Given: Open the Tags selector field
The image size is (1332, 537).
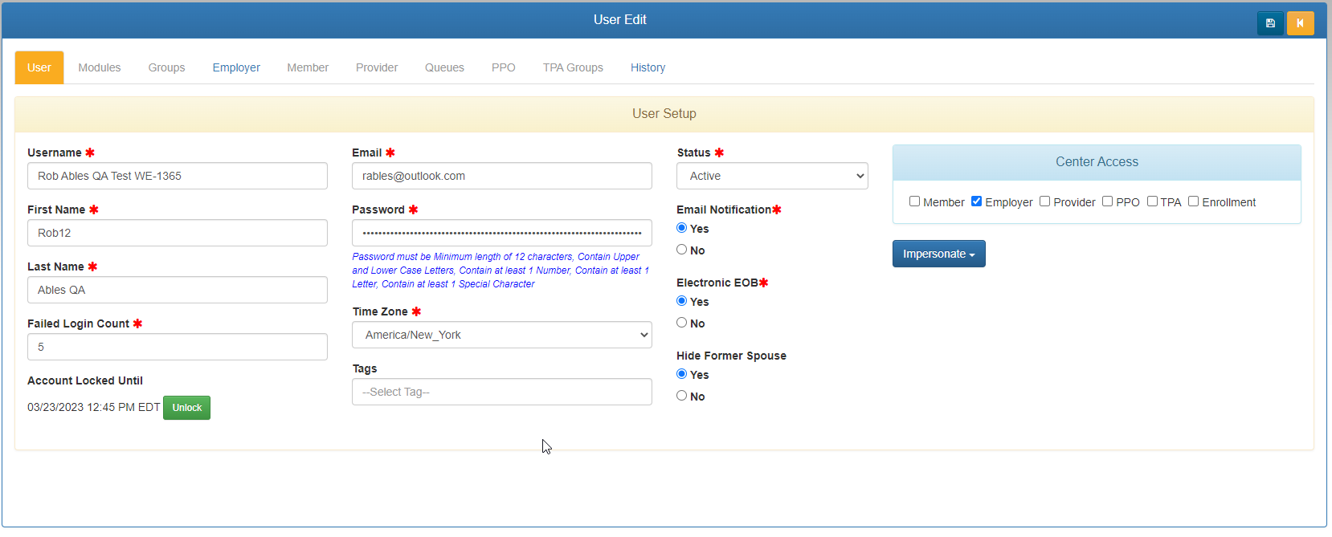Looking at the screenshot, I should pos(501,392).
